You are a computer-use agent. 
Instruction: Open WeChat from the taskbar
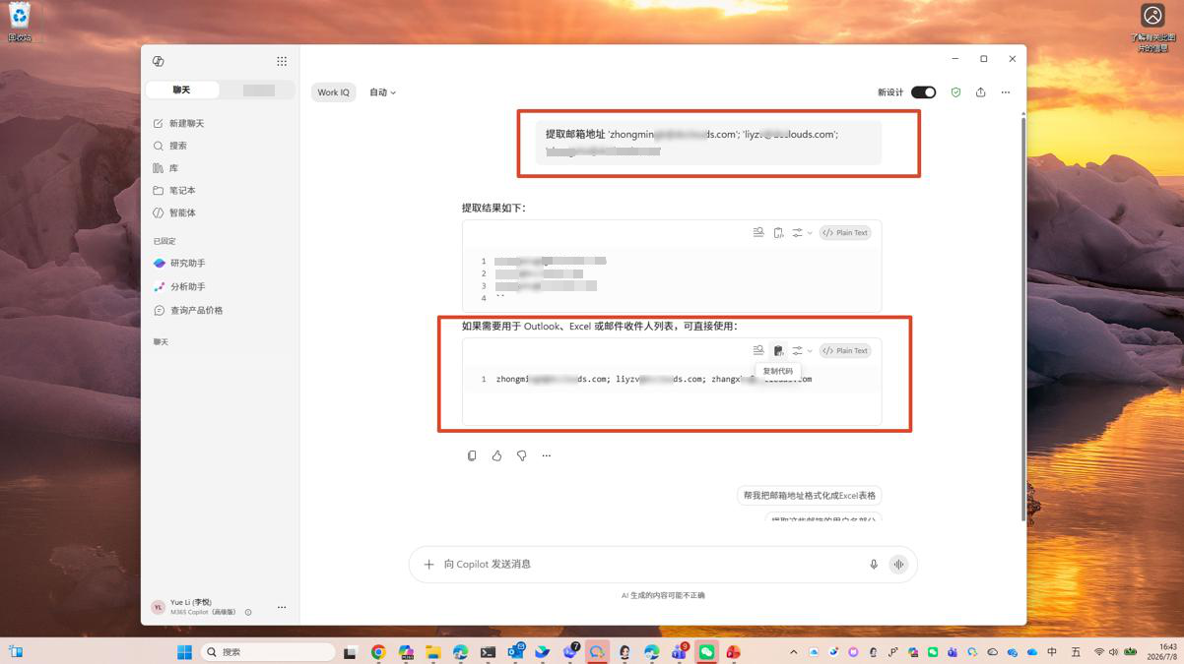click(x=706, y=652)
